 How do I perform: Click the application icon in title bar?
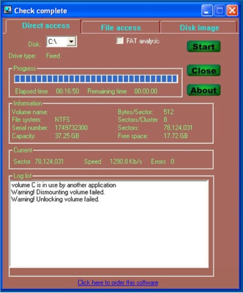(x=8, y=10)
